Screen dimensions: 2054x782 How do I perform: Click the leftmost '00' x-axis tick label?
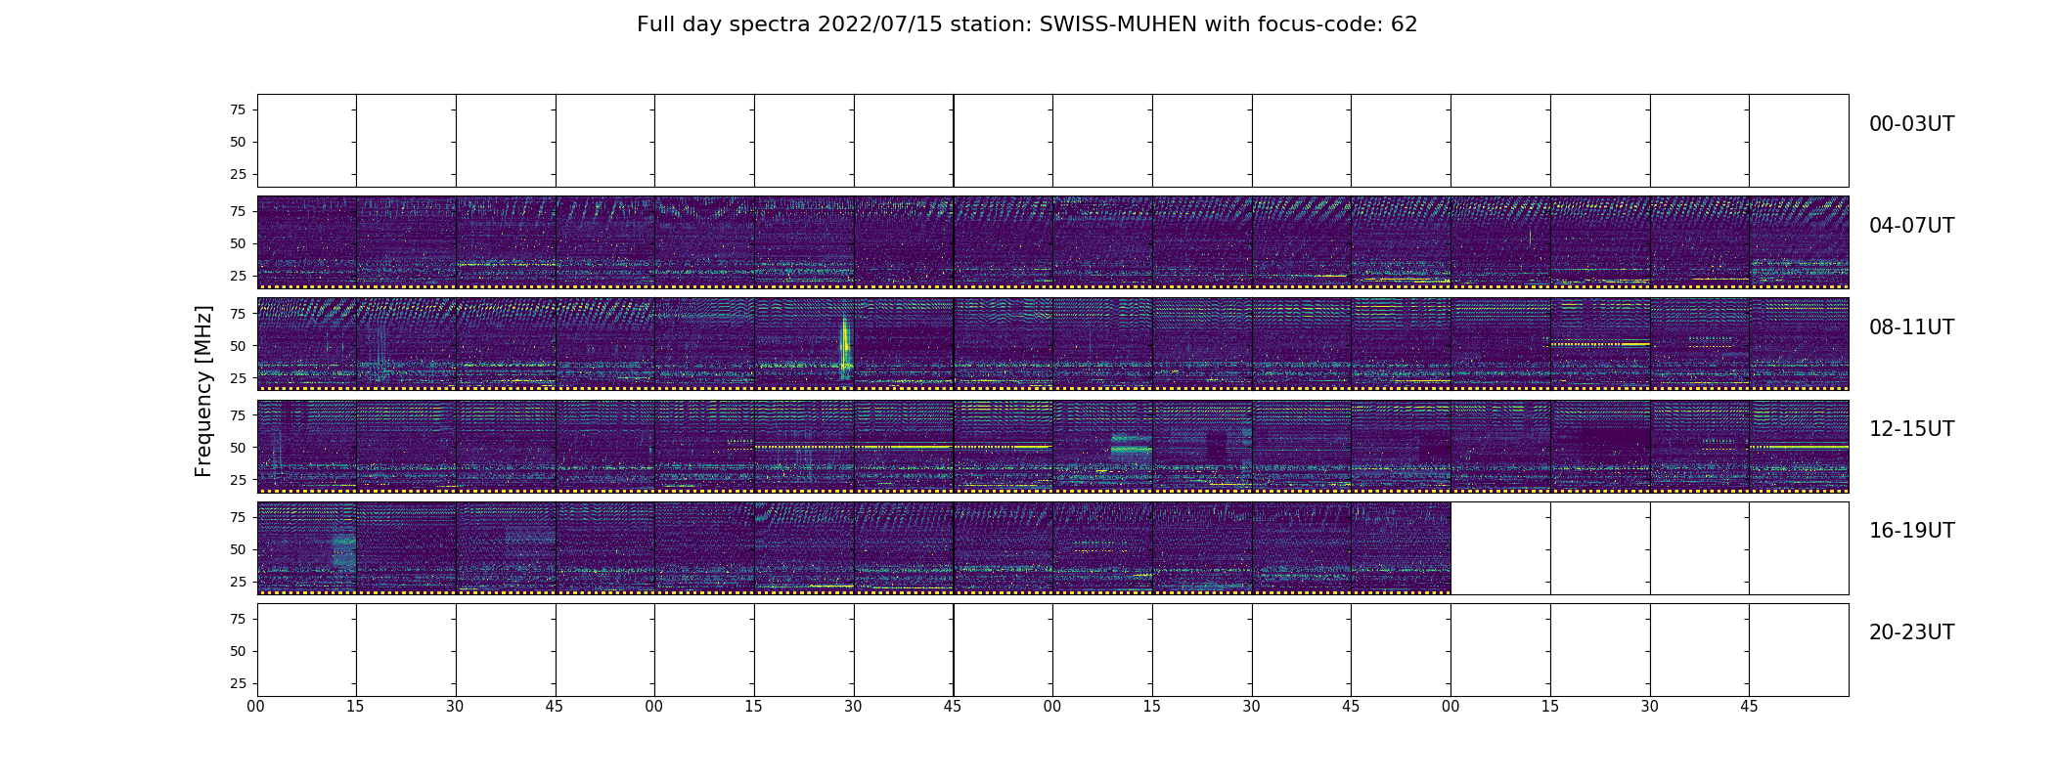[x=256, y=707]
